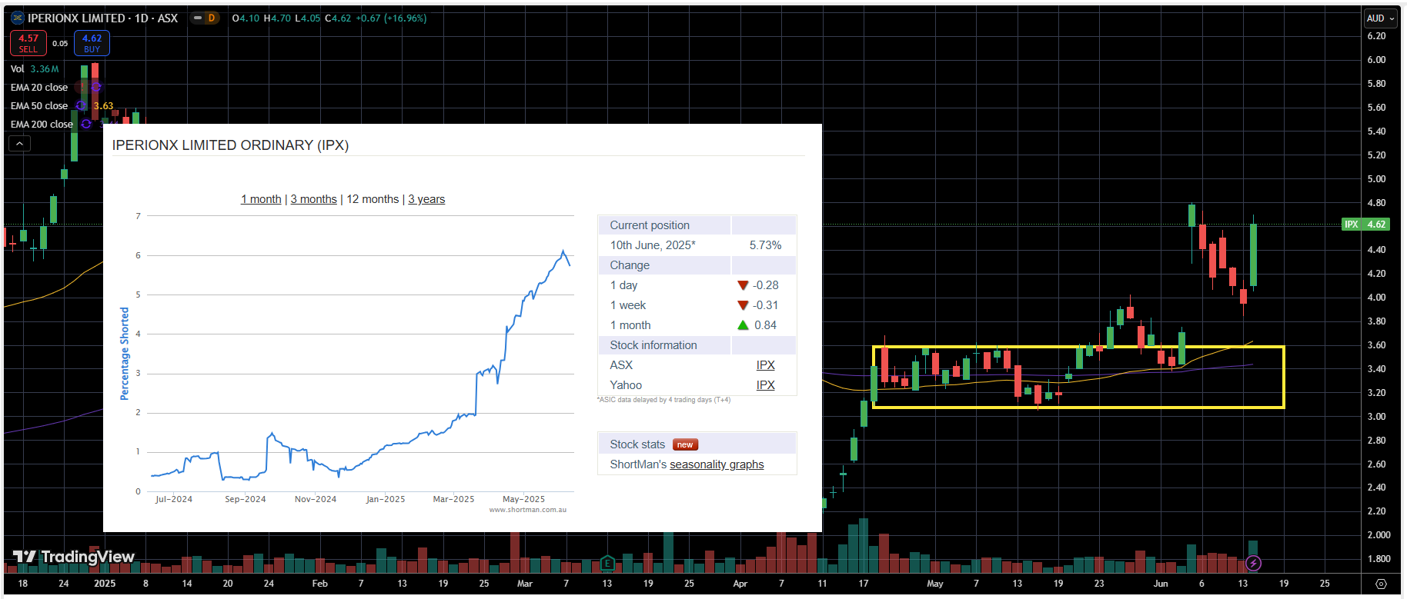1407x599 pixels.
Task: Open the AUD currency dropdown
Action: 1381,18
